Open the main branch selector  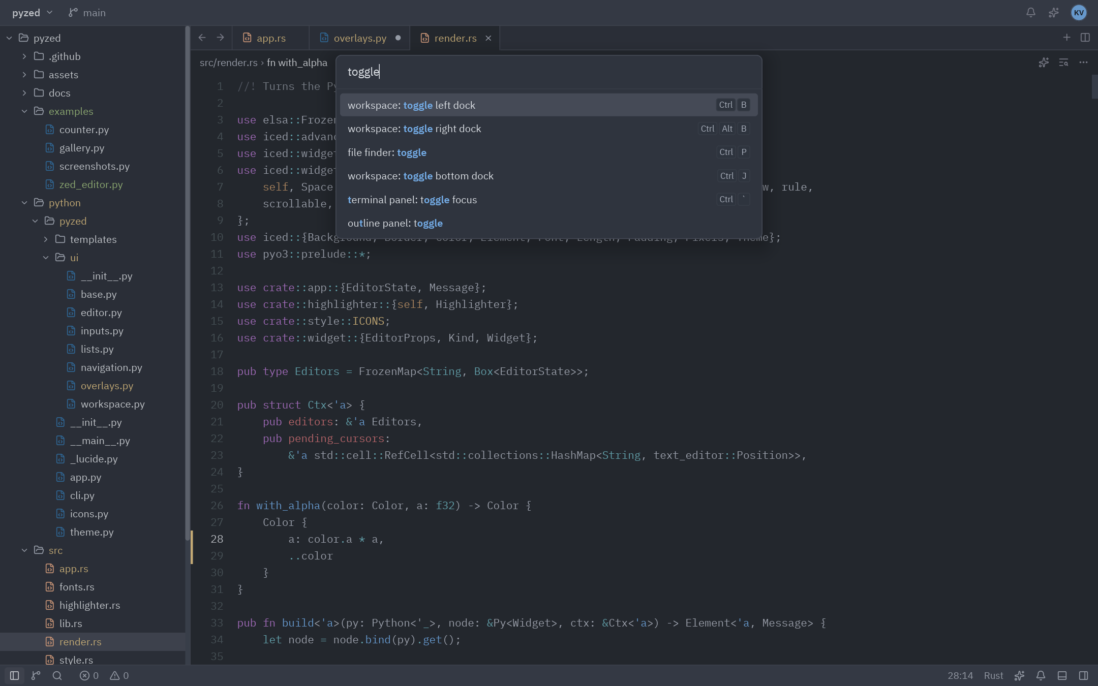[x=87, y=13]
